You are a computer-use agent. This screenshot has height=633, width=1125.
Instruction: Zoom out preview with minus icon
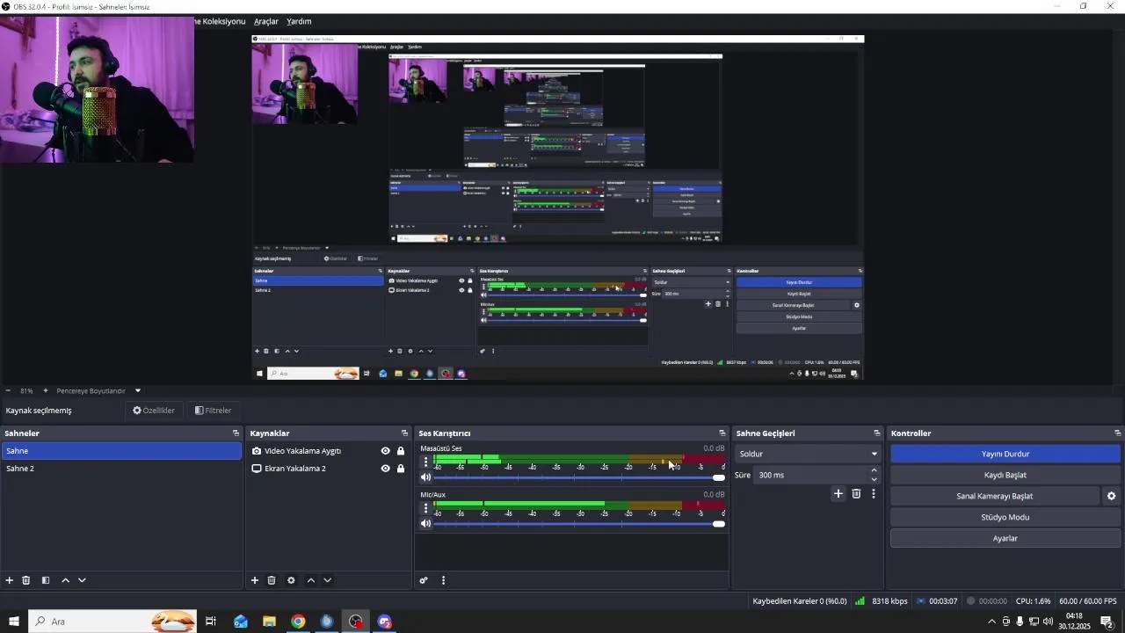pos(8,390)
